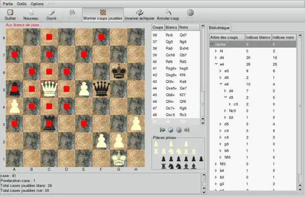Click the white pawn on e5
This screenshot has width=305, height=197.
84,89
